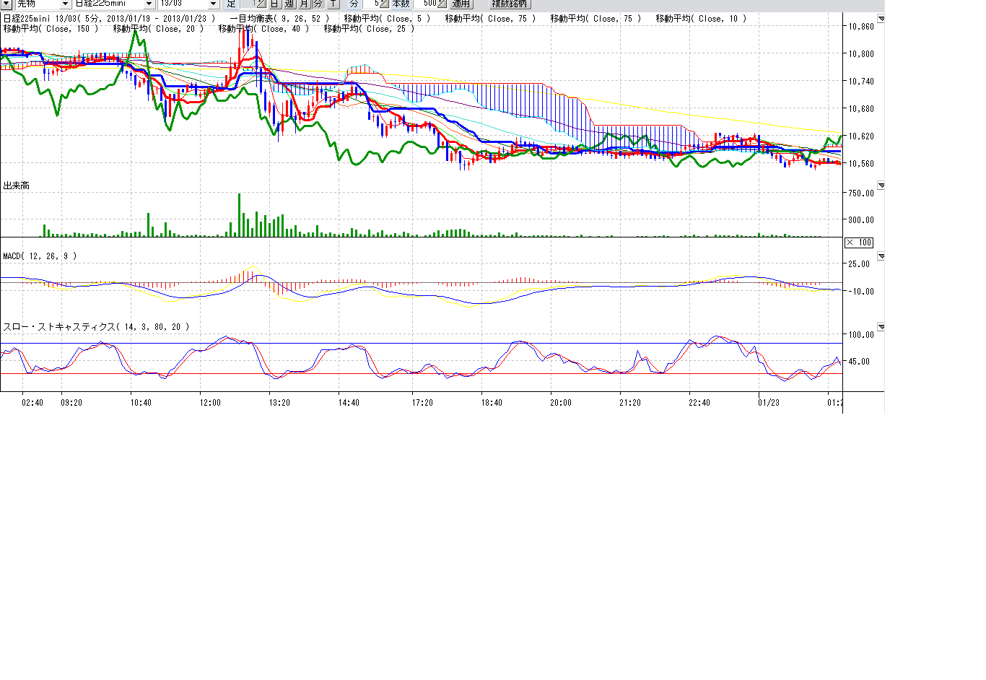Screen dimensions: 986x680
Task: Click the T tick-chart button
Action: coord(333,4)
